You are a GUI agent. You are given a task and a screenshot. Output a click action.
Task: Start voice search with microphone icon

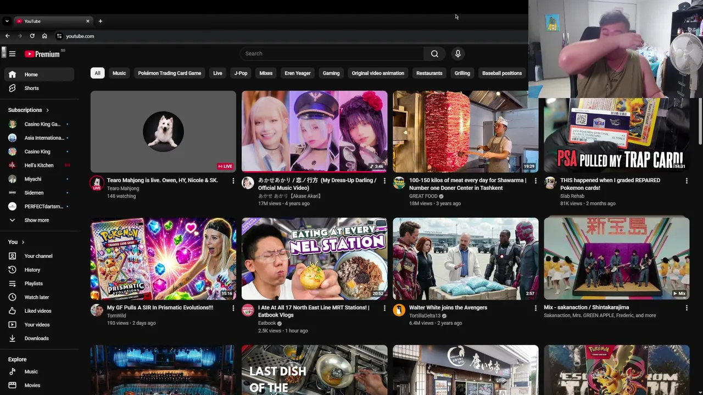pyautogui.click(x=458, y=54)
